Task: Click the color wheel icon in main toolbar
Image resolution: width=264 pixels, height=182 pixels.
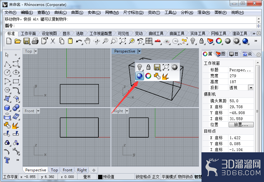Action: 219,41
